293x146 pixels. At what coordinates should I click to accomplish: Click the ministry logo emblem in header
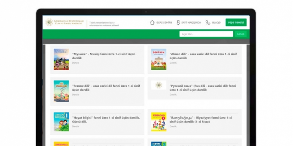pyautogui.click(x=49, y=22)
